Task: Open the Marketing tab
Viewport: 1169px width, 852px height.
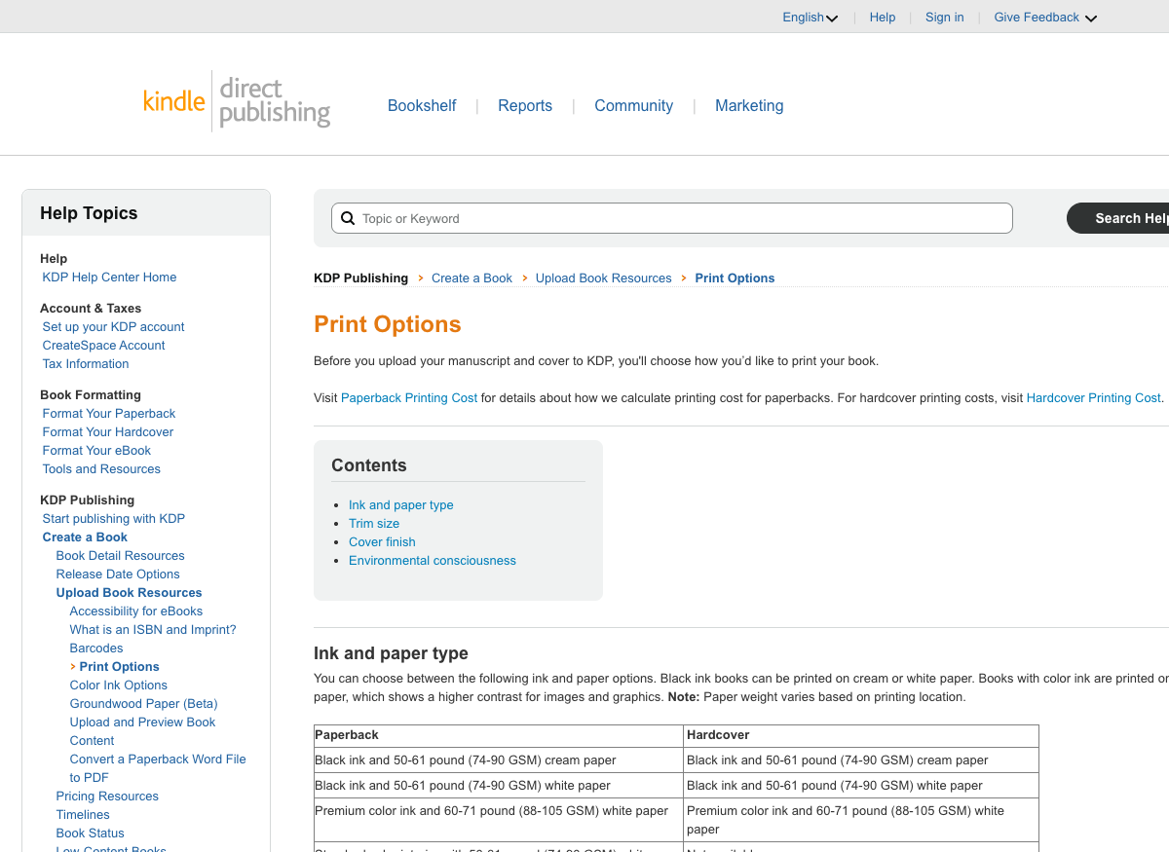Action: point(749,105)
